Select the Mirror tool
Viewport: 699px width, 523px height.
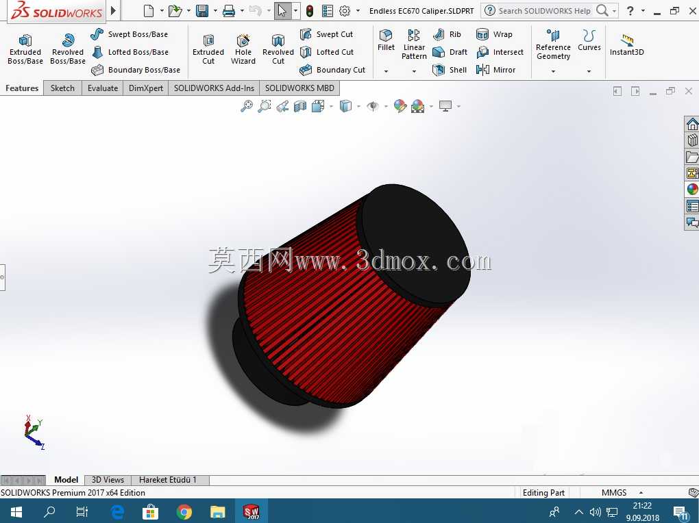click(x=495, y=70)
